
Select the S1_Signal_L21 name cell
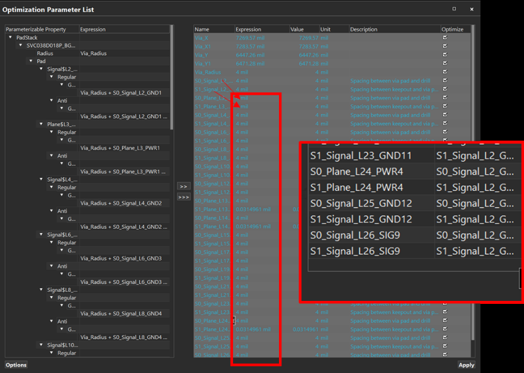pos(214,295)
